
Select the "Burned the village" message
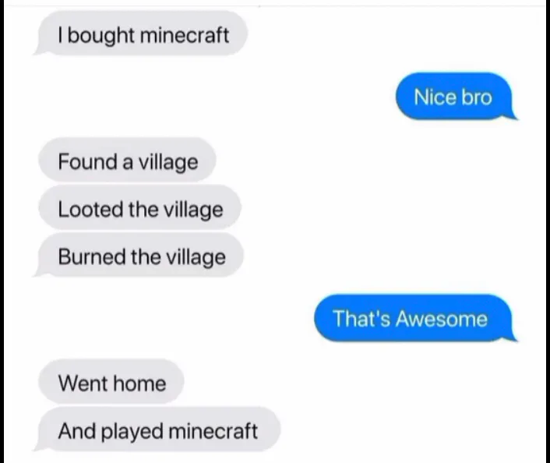tap(139, 256)
